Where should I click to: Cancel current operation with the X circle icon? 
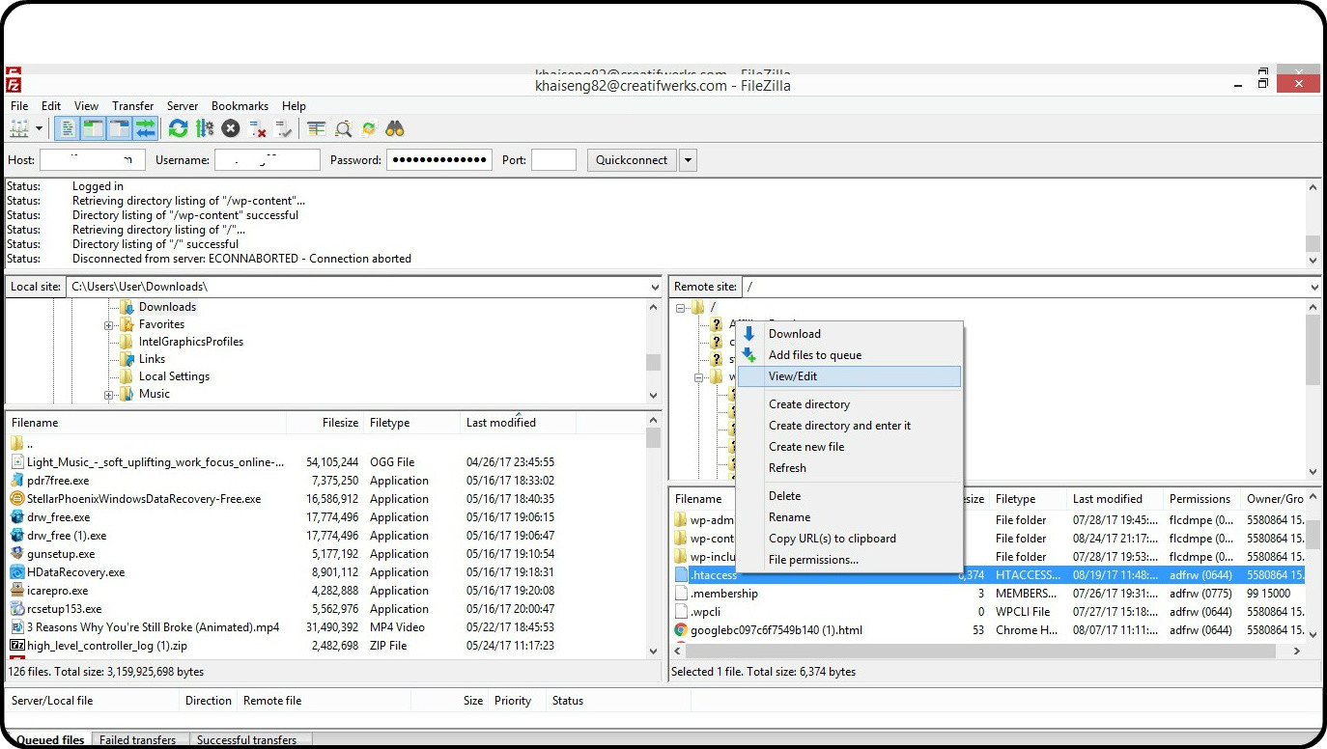point(231,128)
